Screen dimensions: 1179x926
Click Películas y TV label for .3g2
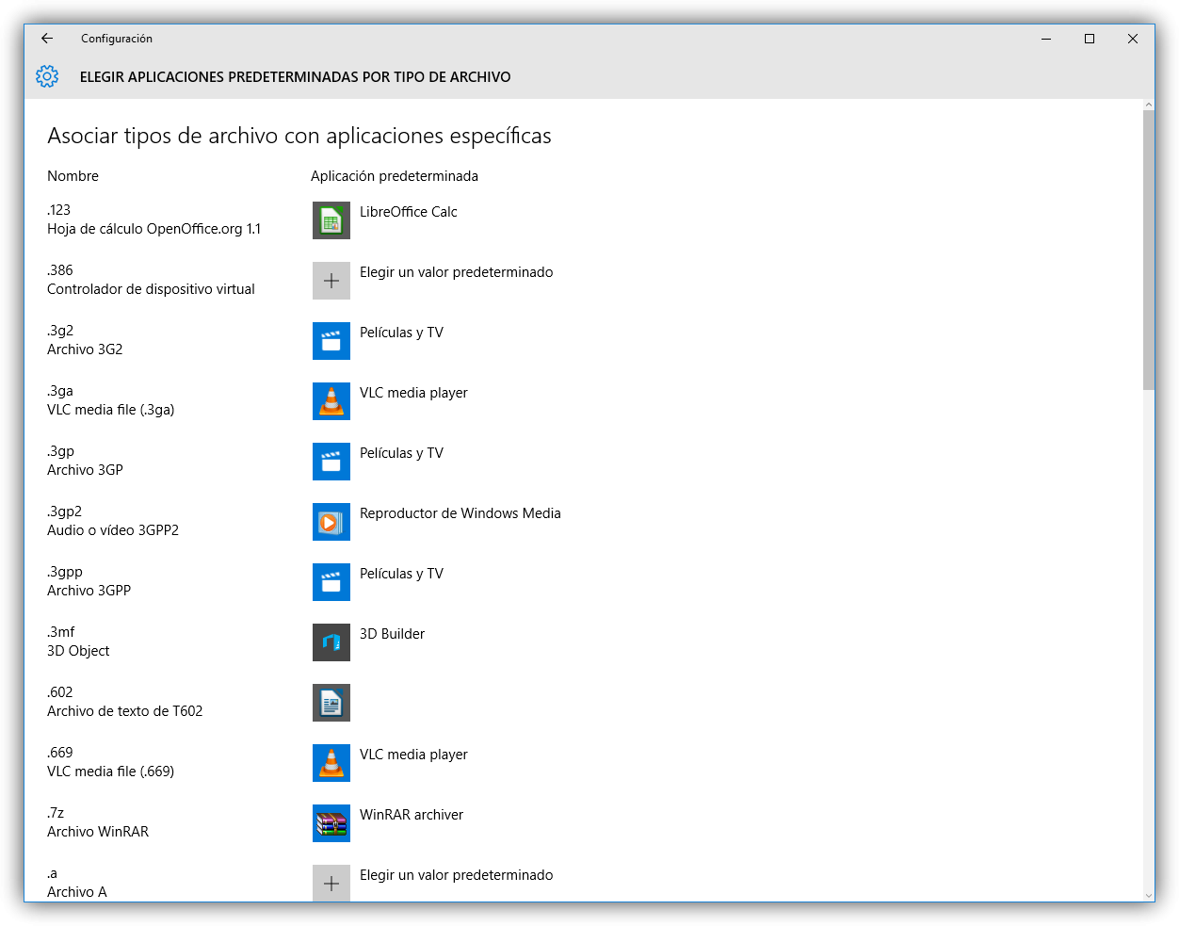point(401,333)
